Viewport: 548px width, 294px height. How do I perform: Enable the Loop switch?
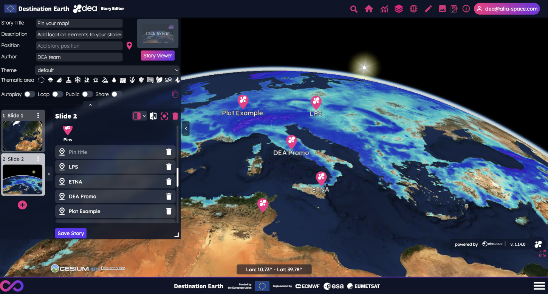pos(57,94)
